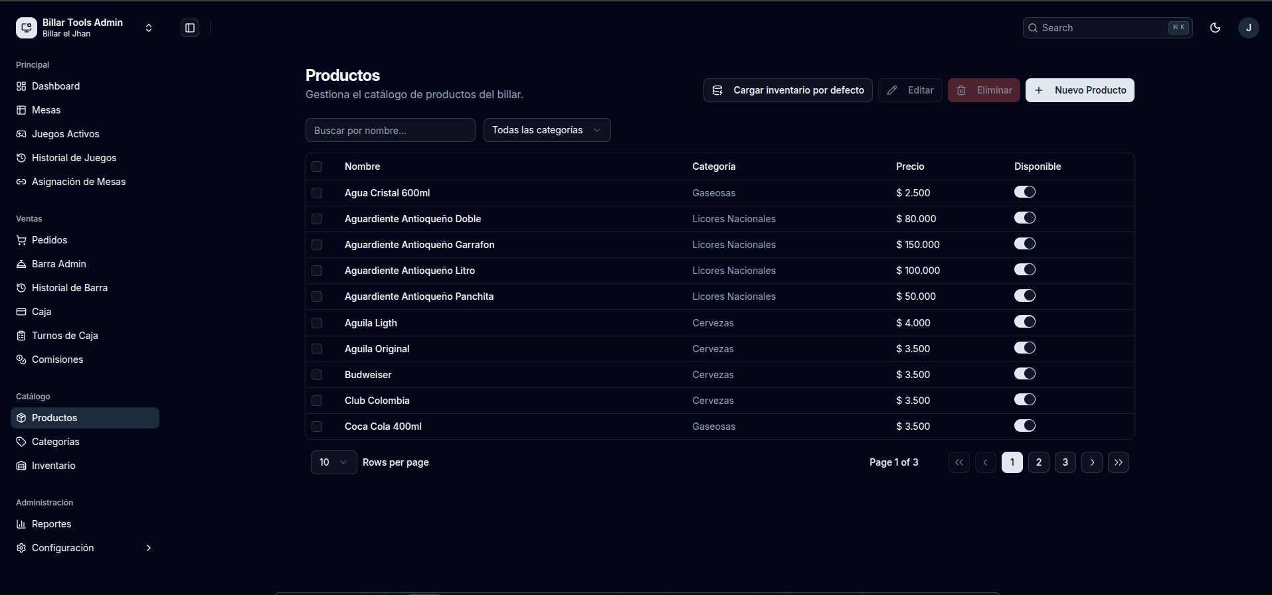
Task: Click the Dashboard grid icon
Action: tap(21, 86)
